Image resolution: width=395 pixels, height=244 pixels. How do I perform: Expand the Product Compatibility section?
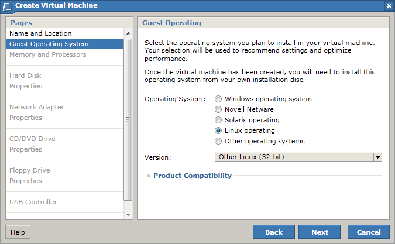[192, 176]
